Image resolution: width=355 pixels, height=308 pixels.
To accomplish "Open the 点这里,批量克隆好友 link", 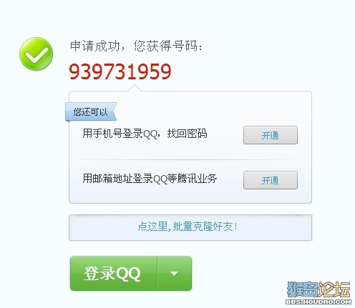I will coord(188,227).
